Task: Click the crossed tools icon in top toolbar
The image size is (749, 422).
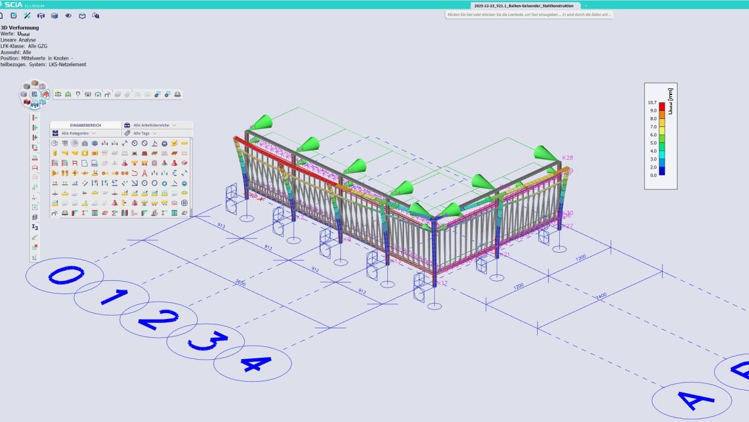Action: [27, 15]
